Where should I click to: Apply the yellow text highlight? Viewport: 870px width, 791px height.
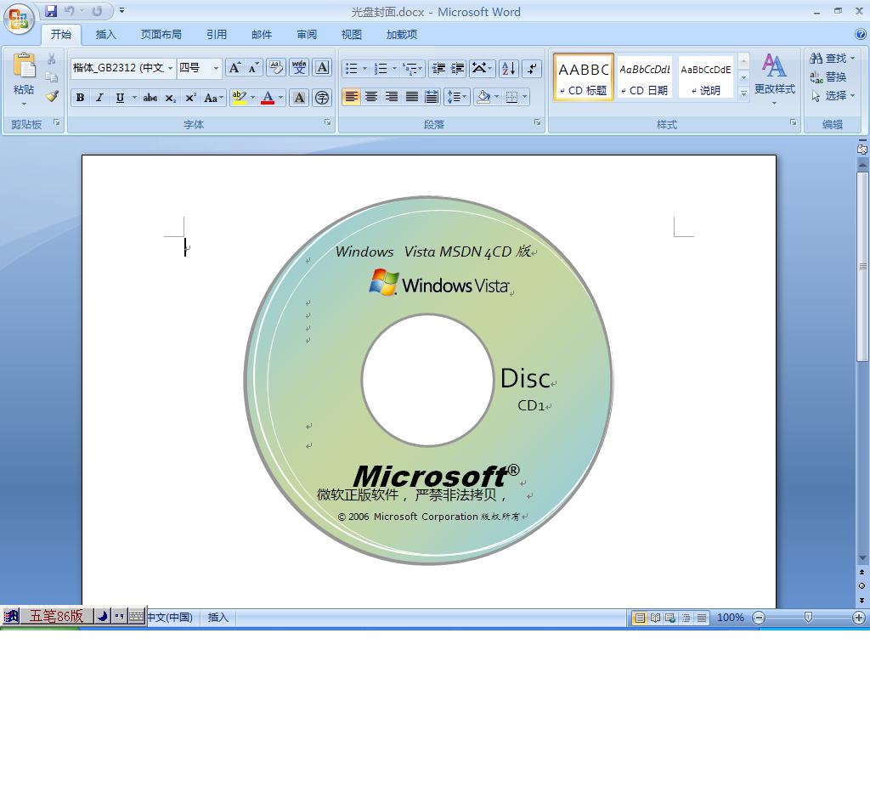[x=239, y=98]
